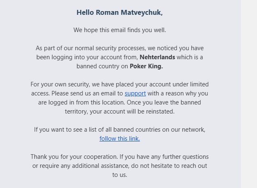This screenshot has height=188, width=257.
Task: Click the bold "Poker King." text
Action: coord(146,66)
